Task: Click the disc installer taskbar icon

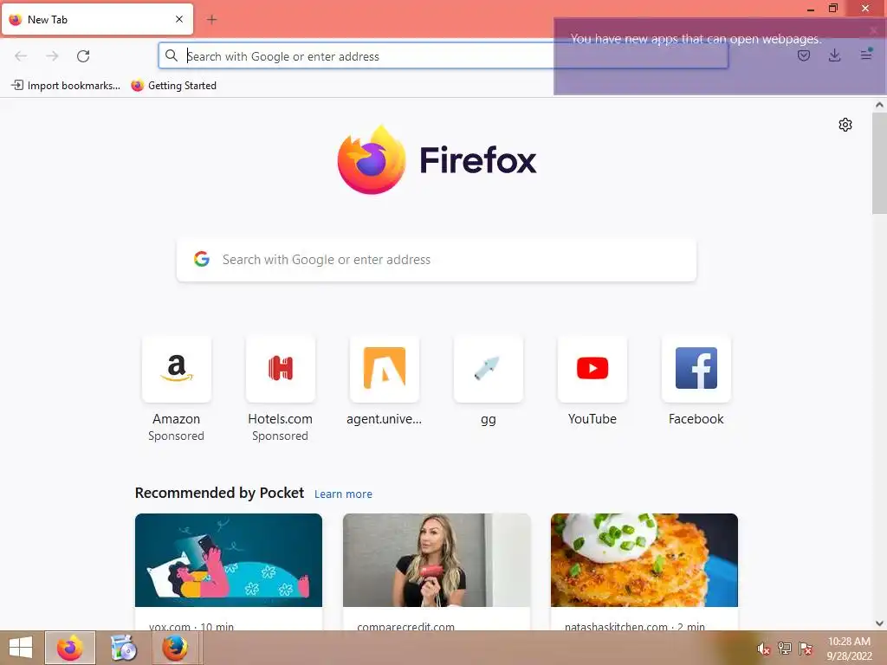Action: click(123, 648)
